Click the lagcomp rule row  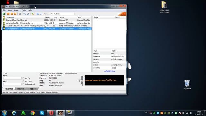coord(109,53)
